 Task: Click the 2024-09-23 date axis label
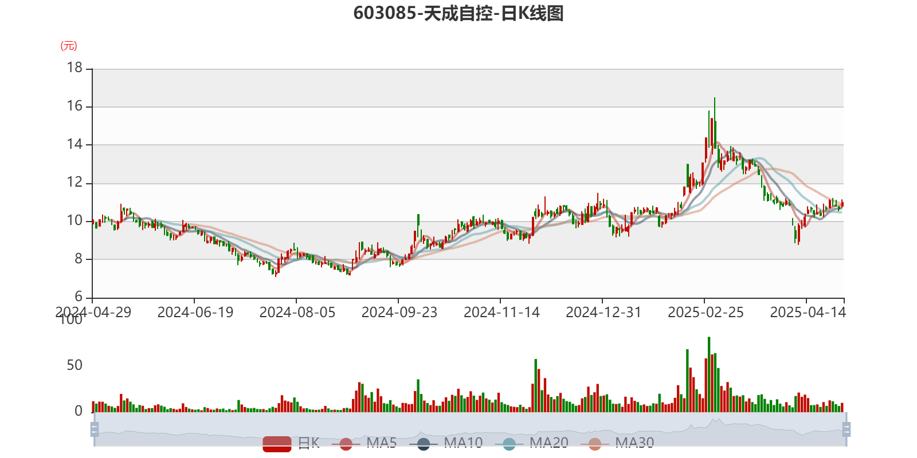tap(399, 312)
